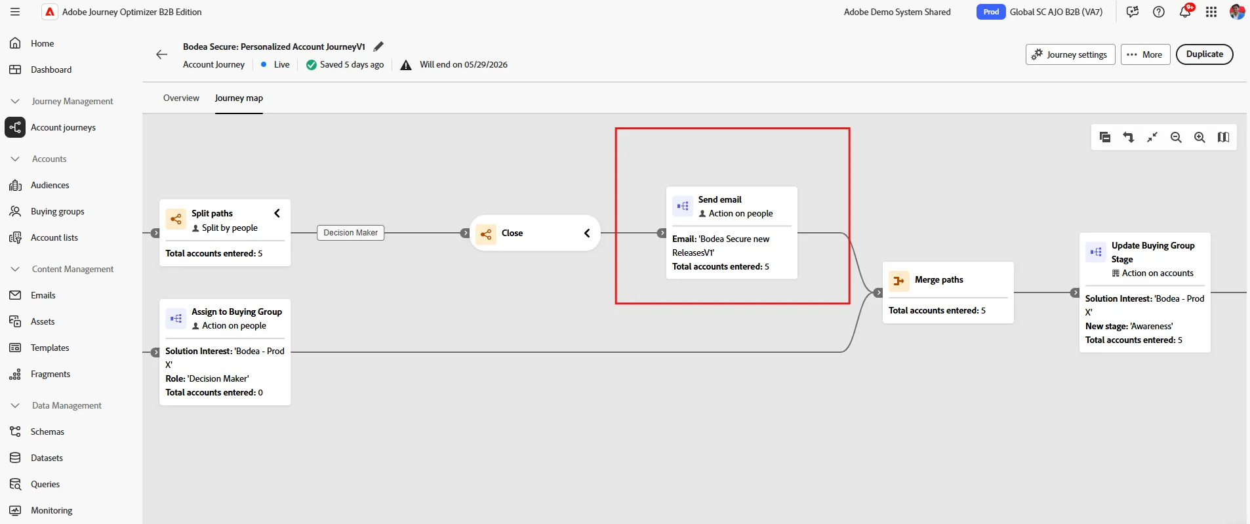Edit the journey name pencil icon
The width and height of the screenshot is (1250, 524).
click(378, 47)
